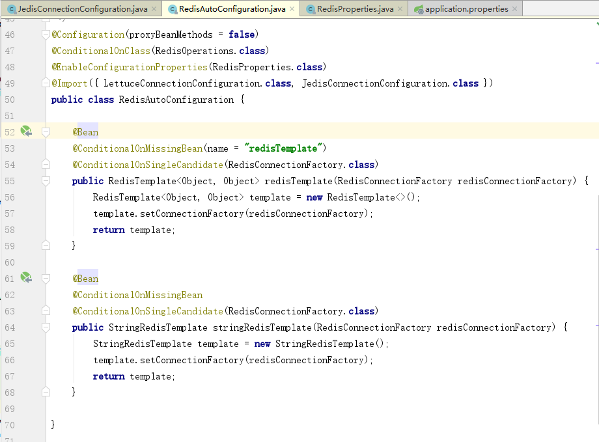Collapse the stringRedisTemplate method at line 64
Screen dimensions: 599x442
click(46, 327)
